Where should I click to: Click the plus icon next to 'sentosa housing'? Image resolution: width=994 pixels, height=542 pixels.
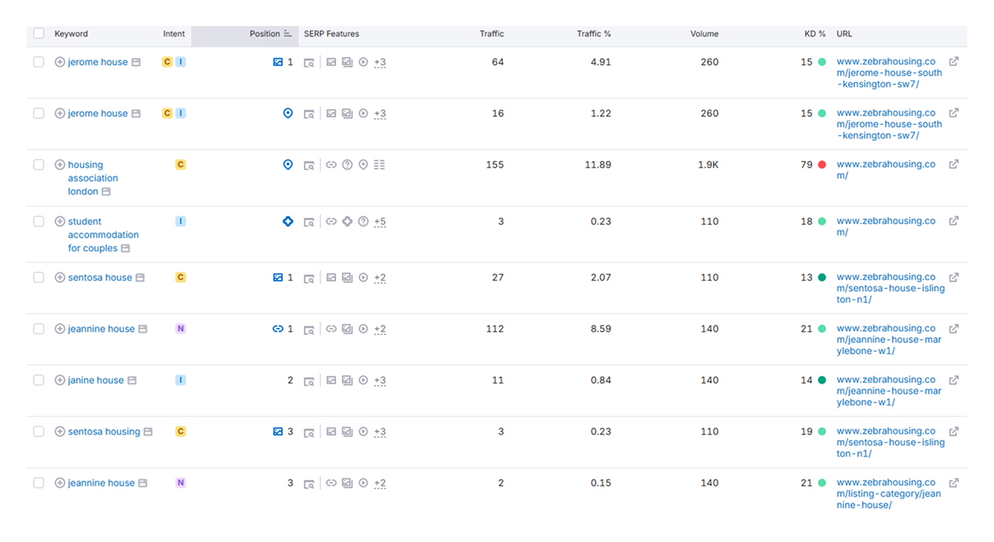[59, 432]
